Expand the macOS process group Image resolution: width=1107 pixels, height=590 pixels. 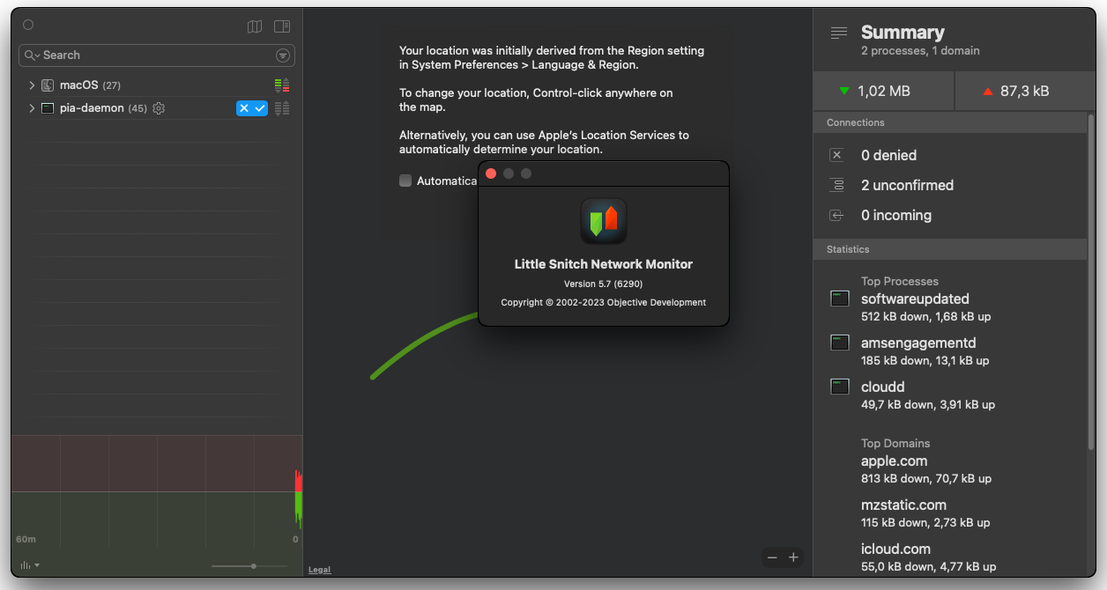coord(32,85)
